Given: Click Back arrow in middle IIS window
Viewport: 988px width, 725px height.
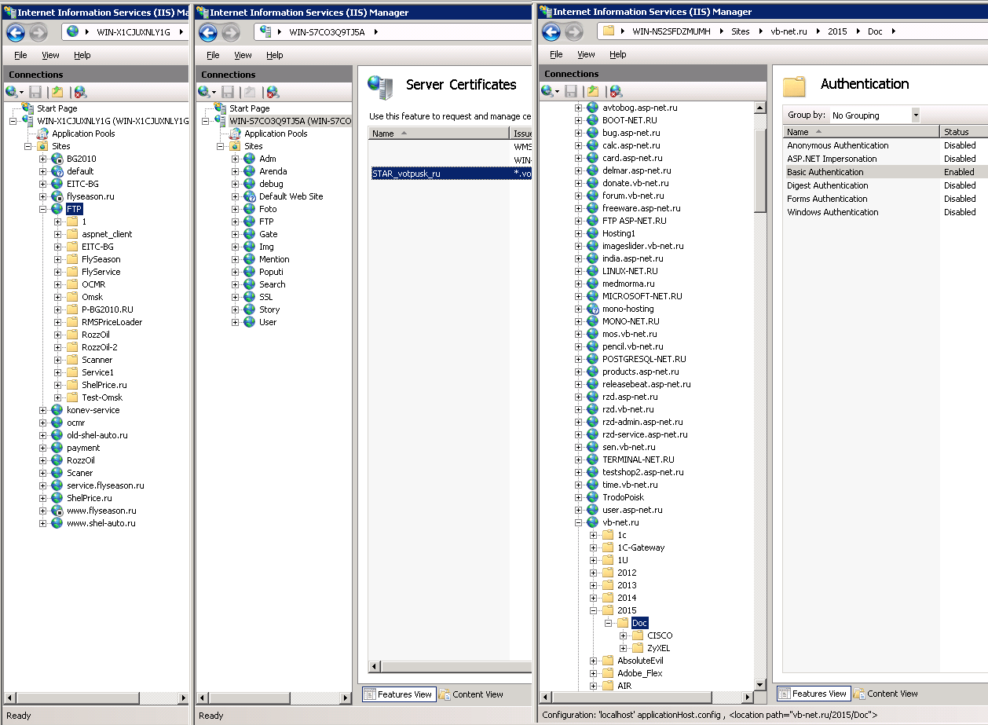Looking at the screenshot, I should pos(208,32).
